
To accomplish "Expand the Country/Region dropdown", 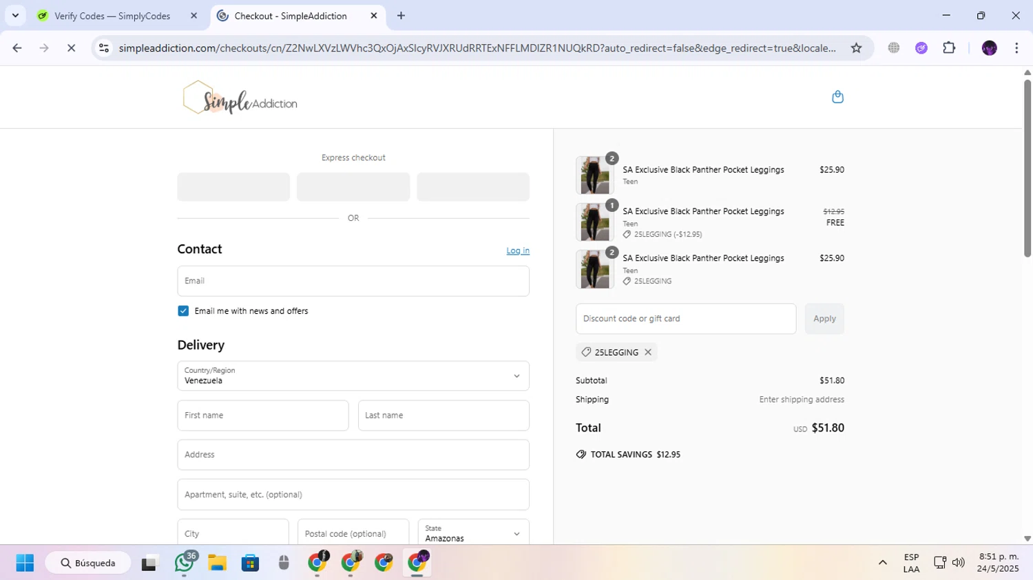I will pyautogui.click(x=353, y=376).
